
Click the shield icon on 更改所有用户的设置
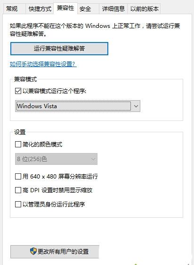tap(33, 251)
